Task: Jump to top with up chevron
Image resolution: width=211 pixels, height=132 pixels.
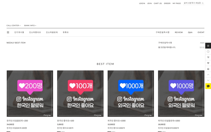Action: tap(208, 75)
